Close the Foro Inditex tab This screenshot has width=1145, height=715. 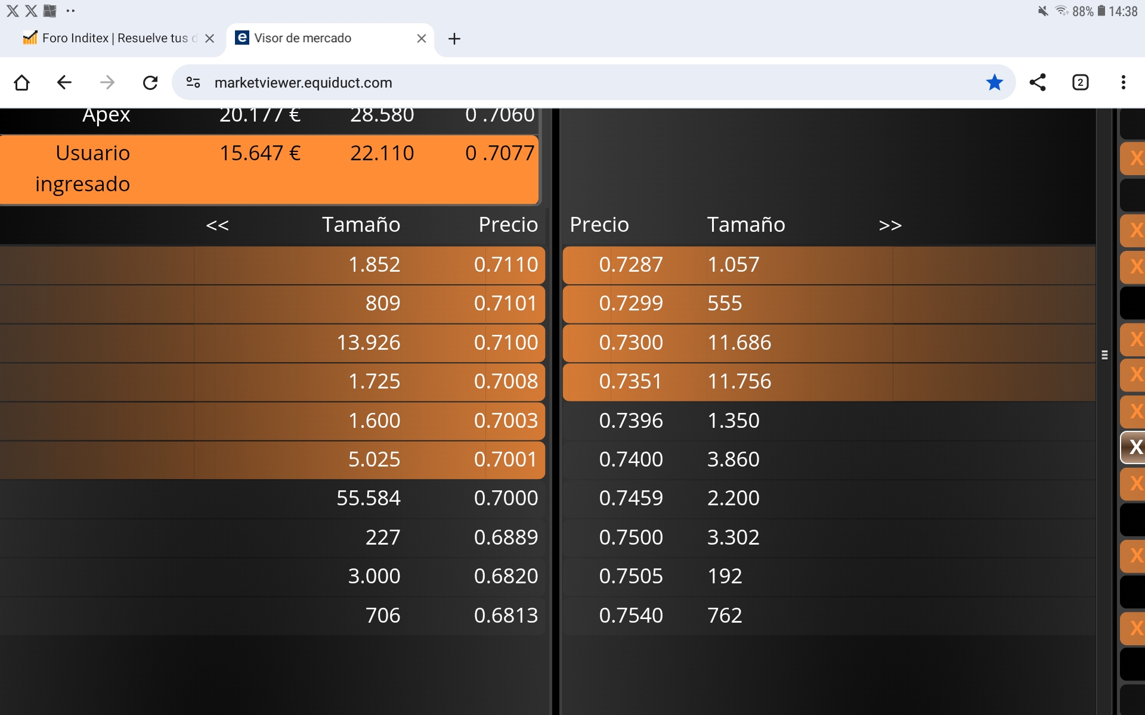point(209,38)
